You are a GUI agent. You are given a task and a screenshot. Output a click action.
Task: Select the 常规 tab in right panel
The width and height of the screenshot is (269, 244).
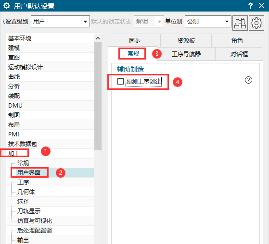133,54
